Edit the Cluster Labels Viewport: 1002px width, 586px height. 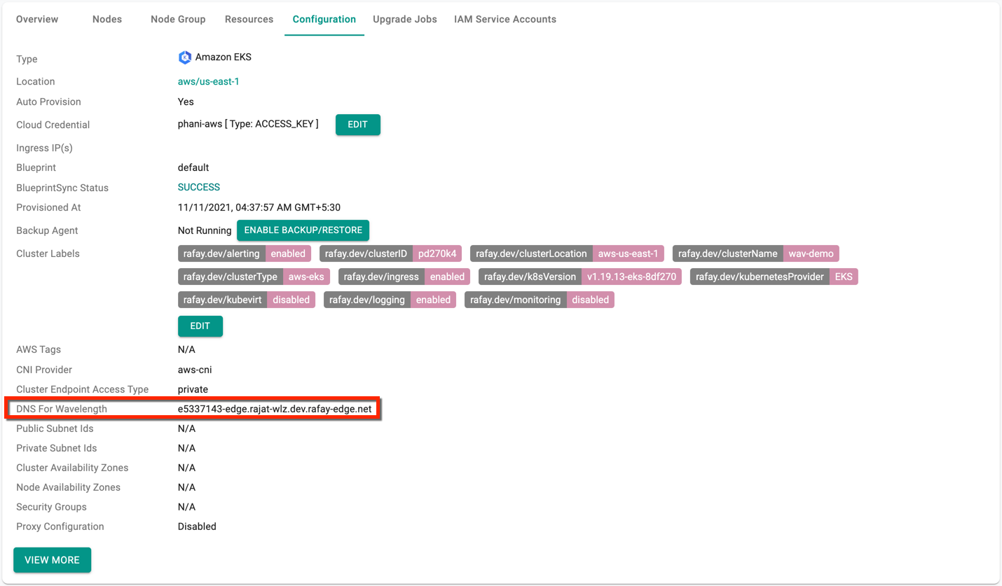(x=200, y=326)
